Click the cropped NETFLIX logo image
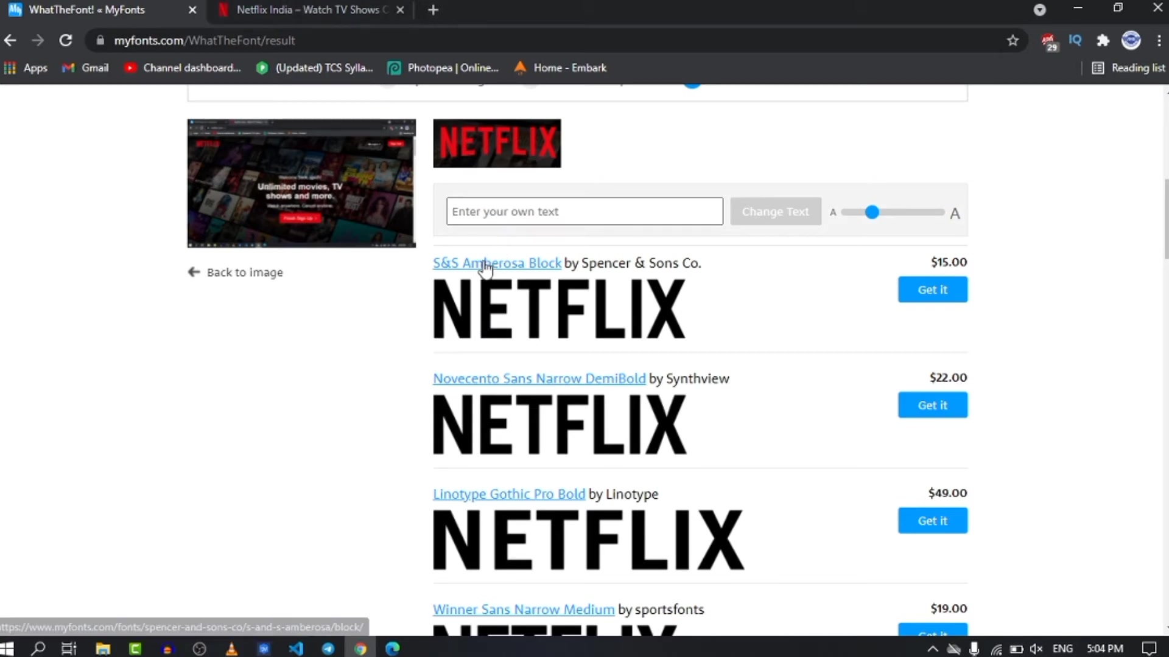The width and height of the screenshot is (1169, 657). pos(497,144)
